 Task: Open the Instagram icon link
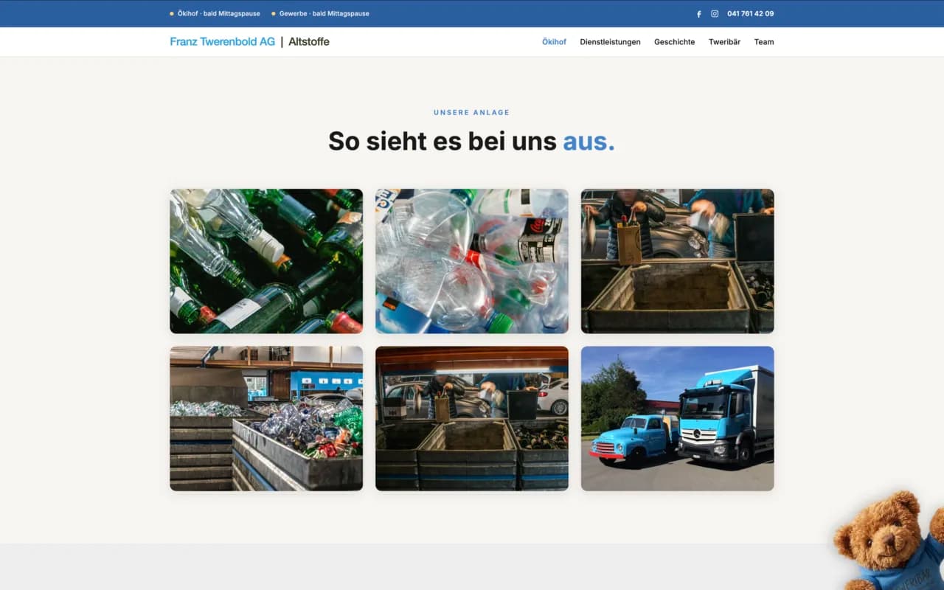coord(715,14)
